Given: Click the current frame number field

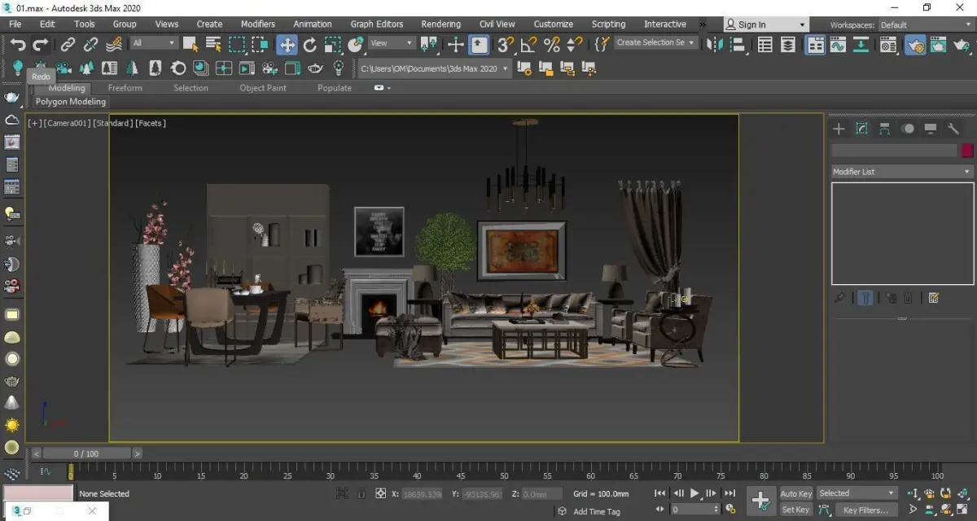Looking at the screenshot, I should coord(691,510).
